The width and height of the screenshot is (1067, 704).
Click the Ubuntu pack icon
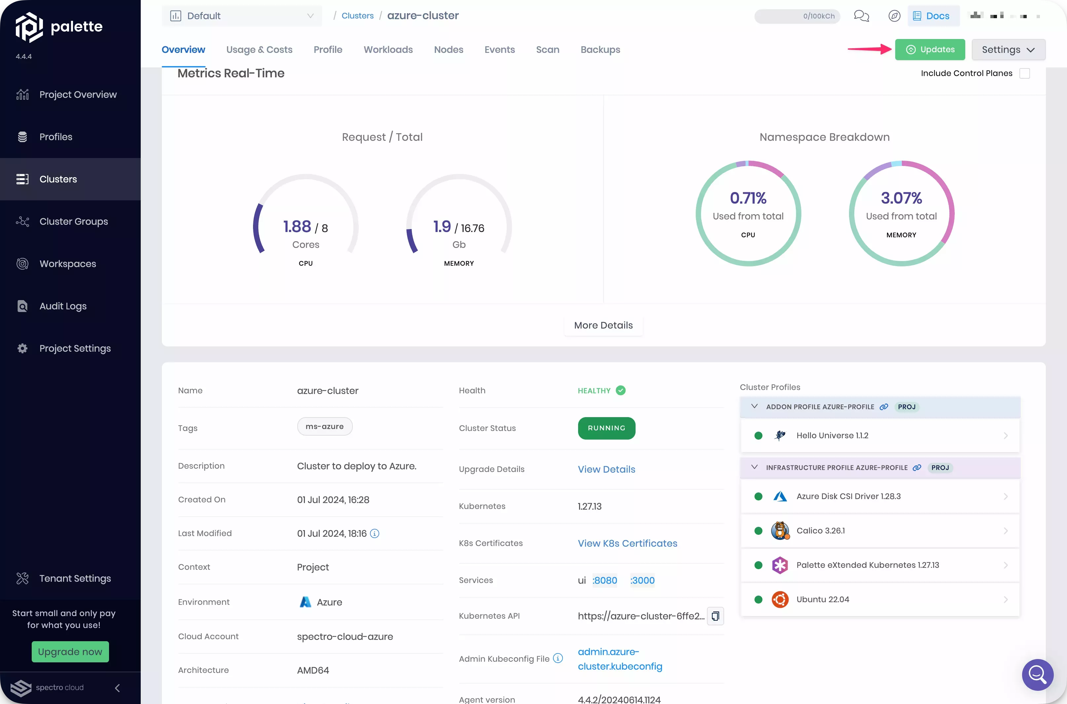click(x=780, y=599)
